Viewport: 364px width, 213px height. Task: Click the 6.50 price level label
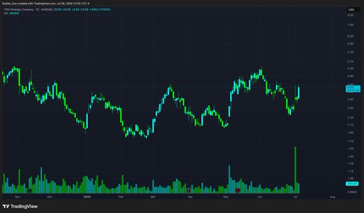(350, 36)
